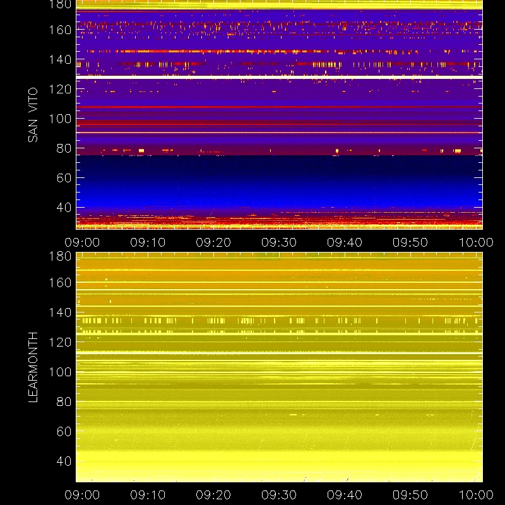Pick the 160 frequency tick of Learmonth plot
505x505 pixels.
click(60, 283)
